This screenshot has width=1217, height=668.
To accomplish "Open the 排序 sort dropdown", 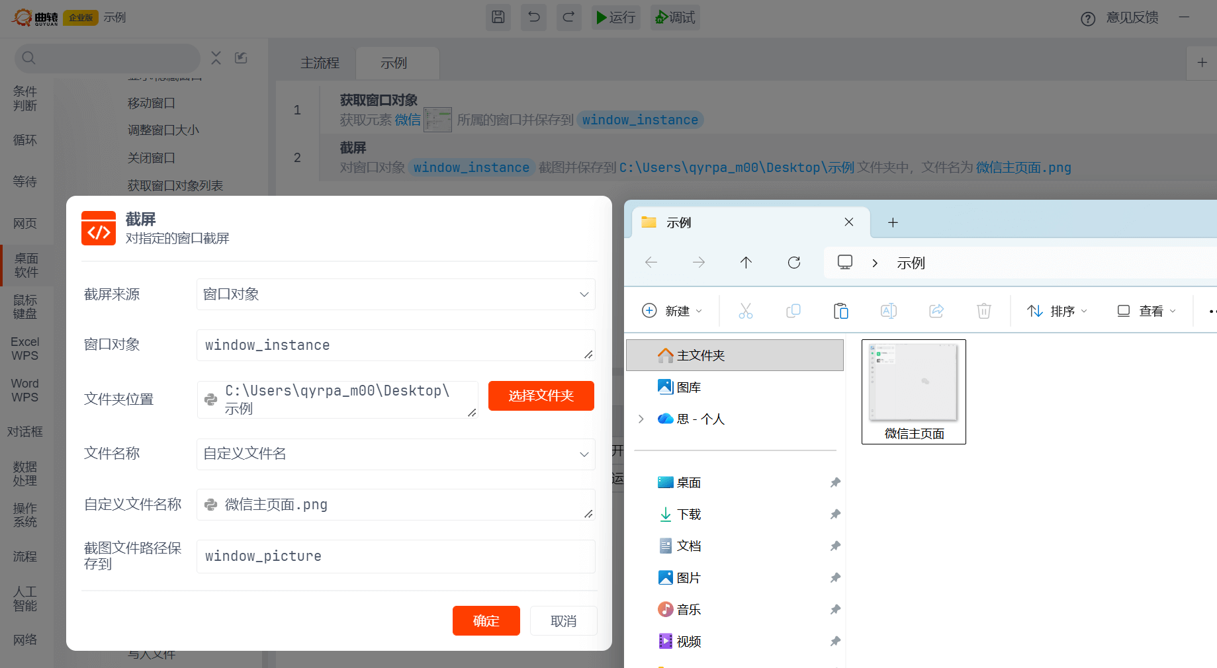I will click(1057, 311).
